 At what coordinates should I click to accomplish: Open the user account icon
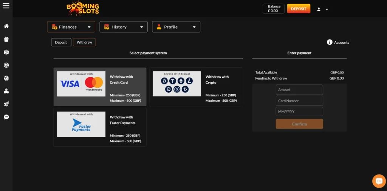[319, 9]
